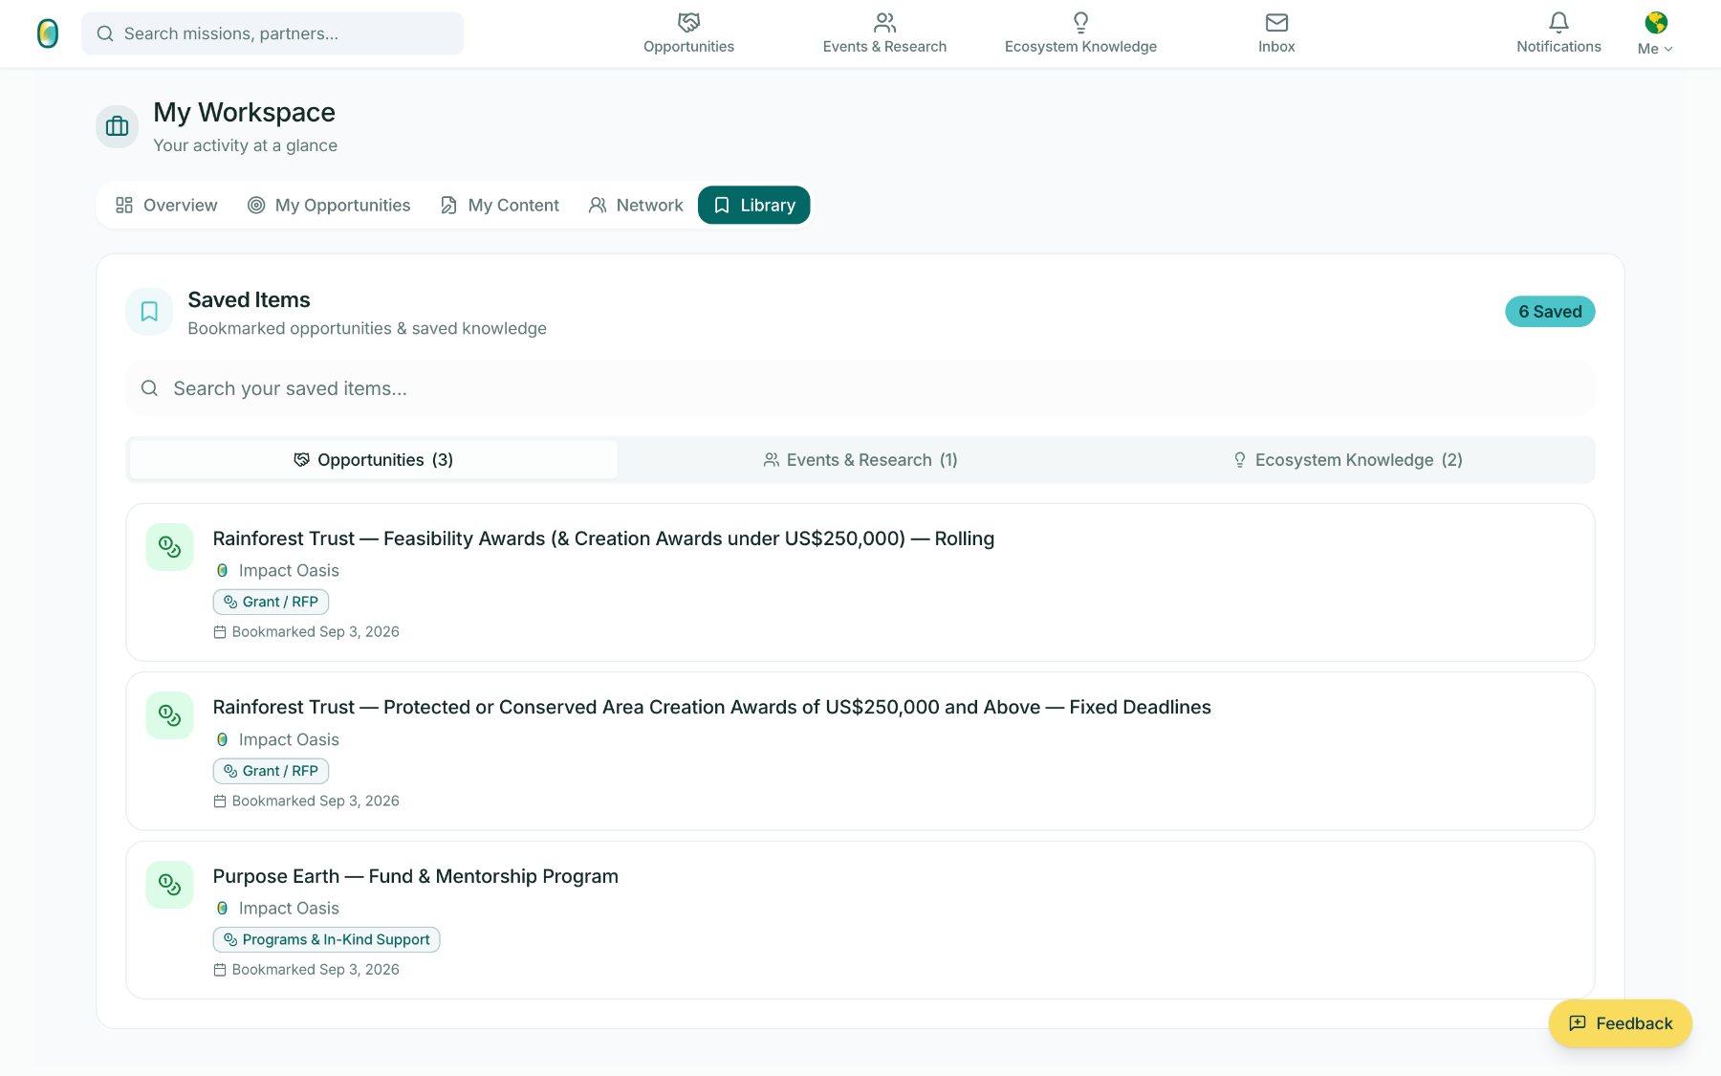Screen dimensions: 1721x1076
Task: Click the Impact Oasis logo in header
Action: click(x=48, y=33)
